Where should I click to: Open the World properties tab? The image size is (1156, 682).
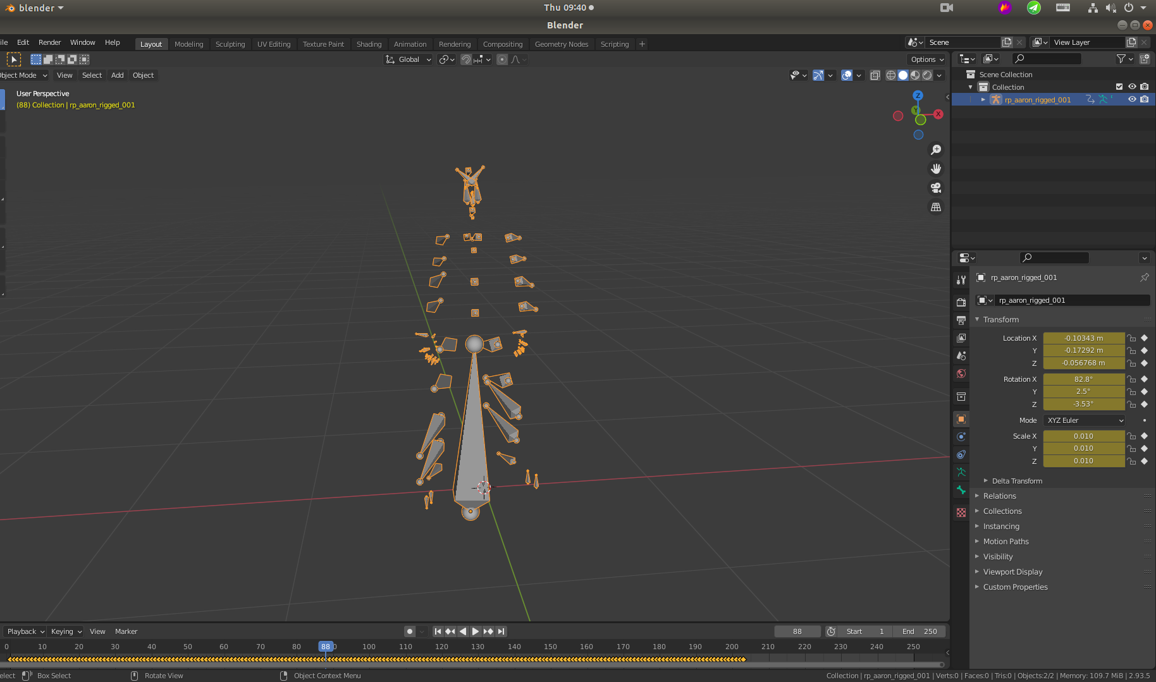[961, 374]
